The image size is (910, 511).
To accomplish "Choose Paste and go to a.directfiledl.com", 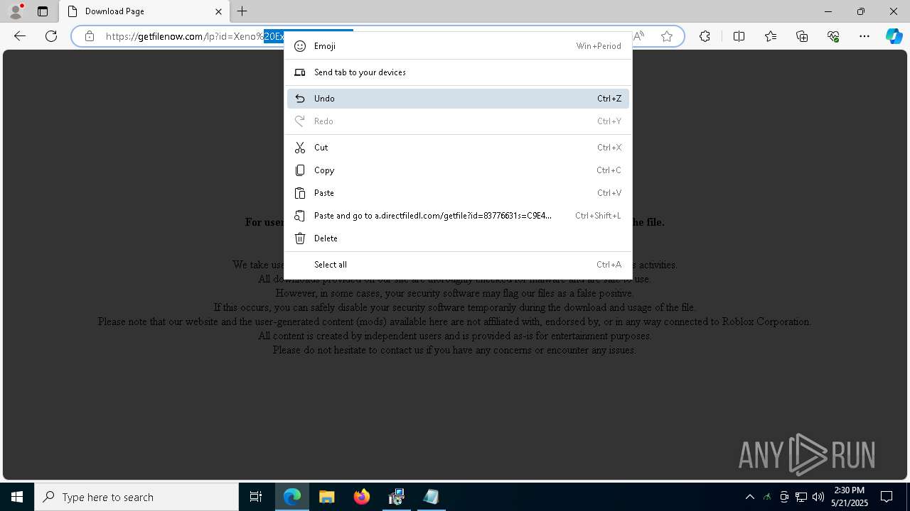I will pyautogui.click(x=458, y=216).
